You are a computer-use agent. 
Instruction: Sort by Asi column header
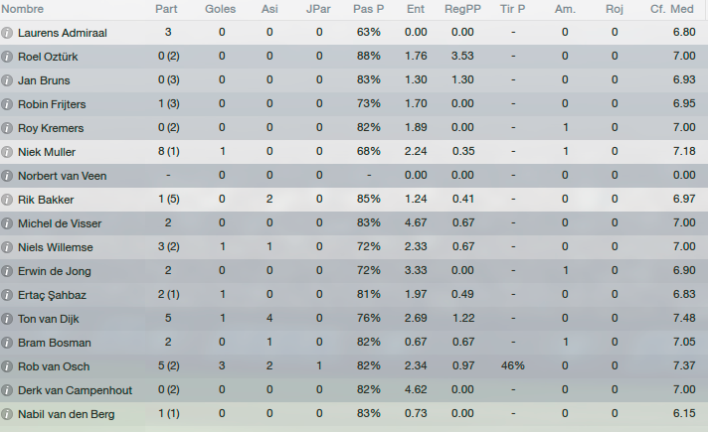point(269,9)
